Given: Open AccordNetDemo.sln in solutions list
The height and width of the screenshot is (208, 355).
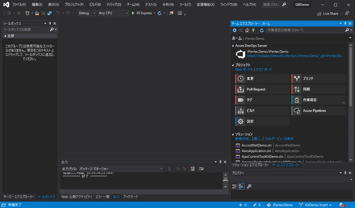Looking at the screenshot, I should click(256, 145).
